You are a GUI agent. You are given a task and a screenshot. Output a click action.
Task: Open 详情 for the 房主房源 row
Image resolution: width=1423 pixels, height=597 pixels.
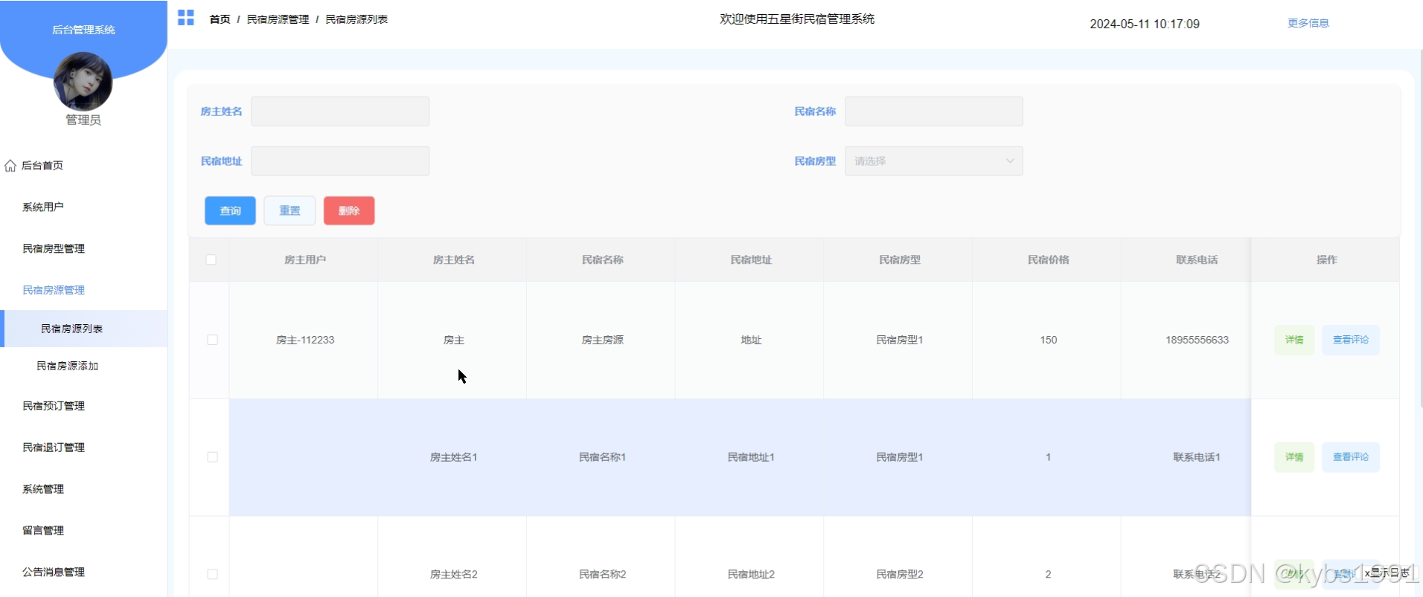pyautogui.click(x=1294, y=340)
